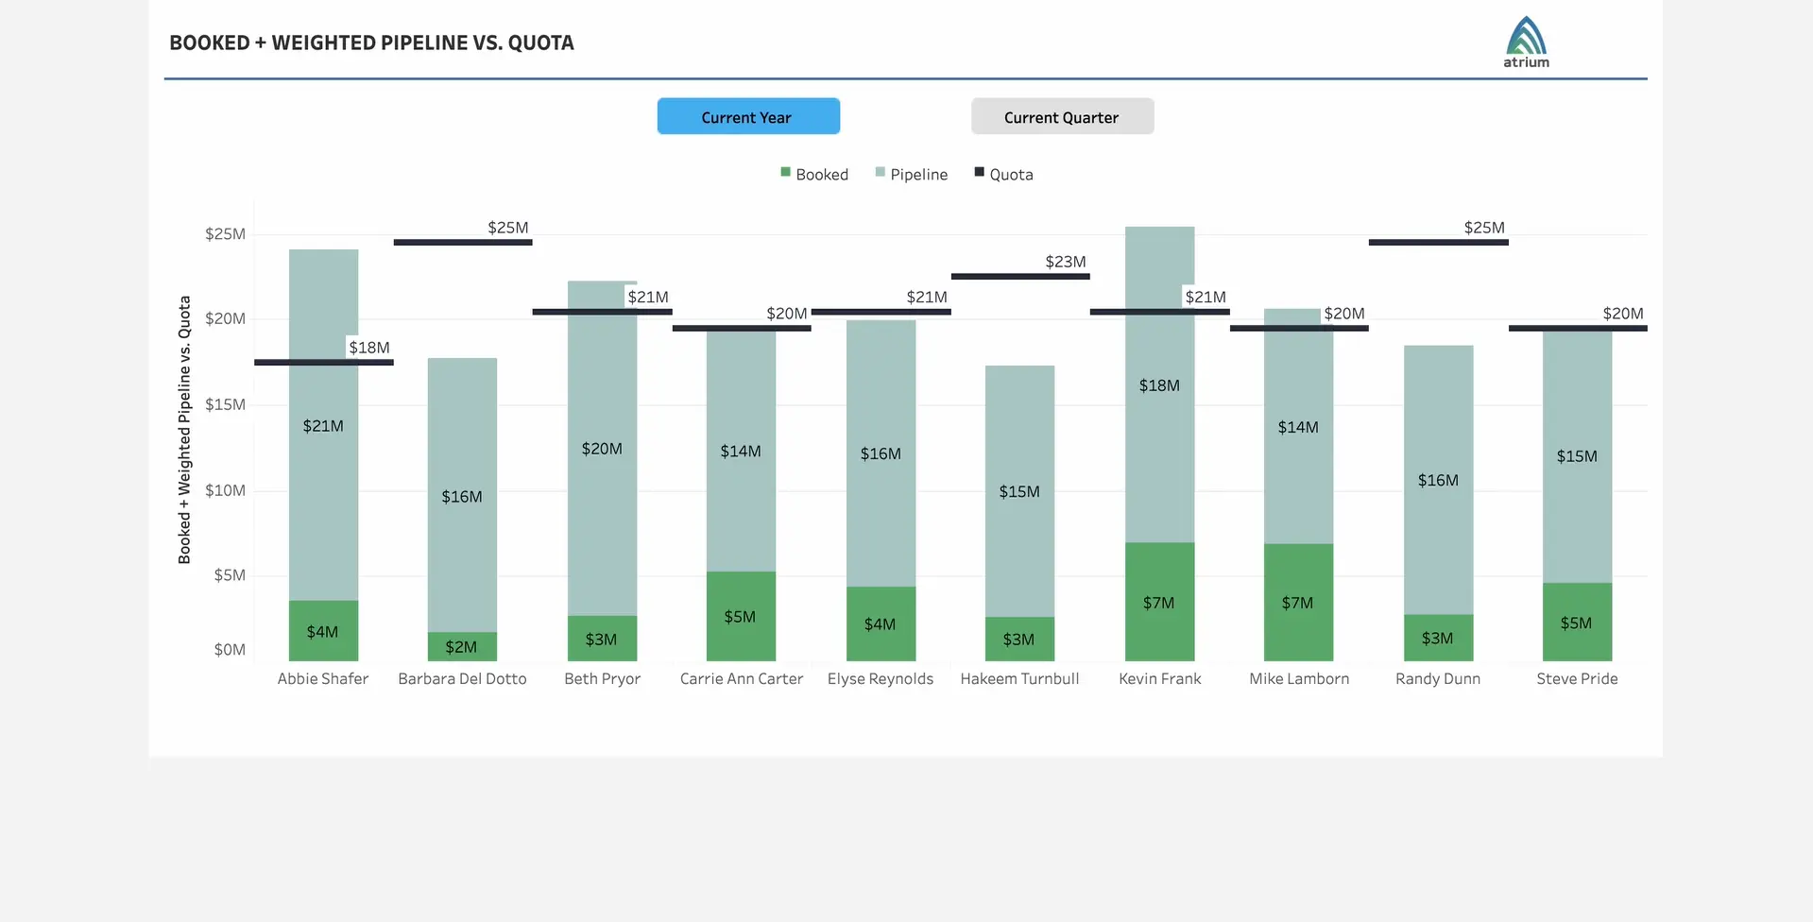Viewport: 1813px width, 922px height.
Task: Click the Current Quarter tab button
Action: 1061,116
